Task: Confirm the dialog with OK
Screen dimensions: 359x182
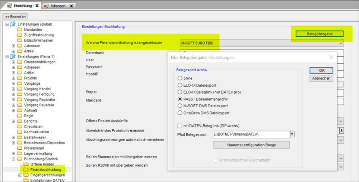Action: [321, 71]
